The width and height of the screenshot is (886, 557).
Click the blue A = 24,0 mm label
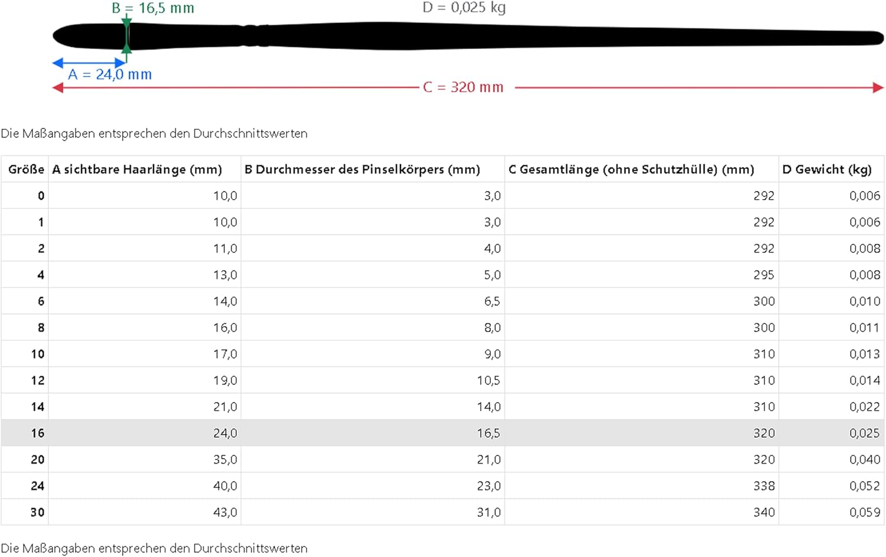[110, 74]
